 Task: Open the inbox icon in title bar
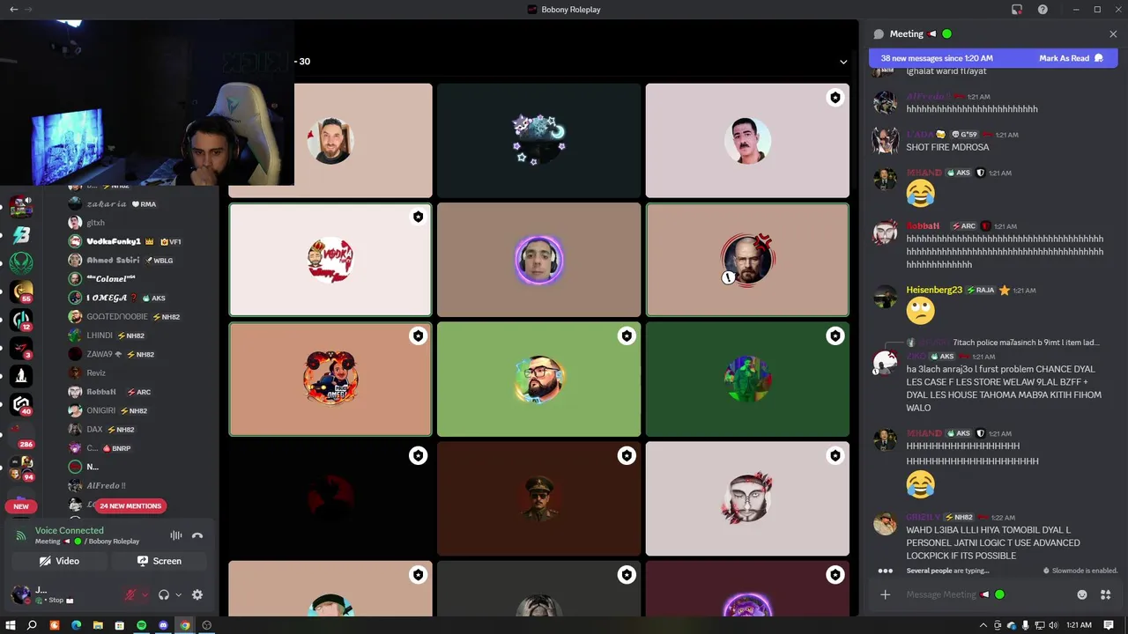point(1017,10)
